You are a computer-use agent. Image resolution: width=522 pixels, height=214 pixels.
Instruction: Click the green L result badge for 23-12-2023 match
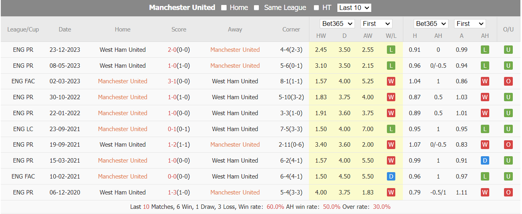pyautogui.click(x=391, y=50)
